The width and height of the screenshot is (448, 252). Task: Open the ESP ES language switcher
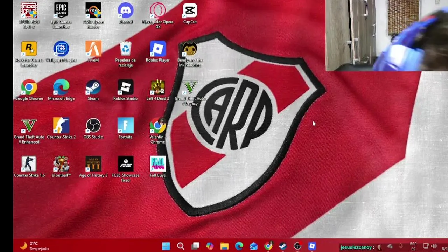coord(413,246)
